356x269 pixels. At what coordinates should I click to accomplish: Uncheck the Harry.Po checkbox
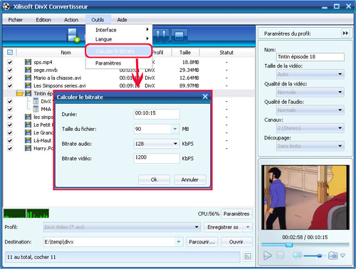pos(10,148)
